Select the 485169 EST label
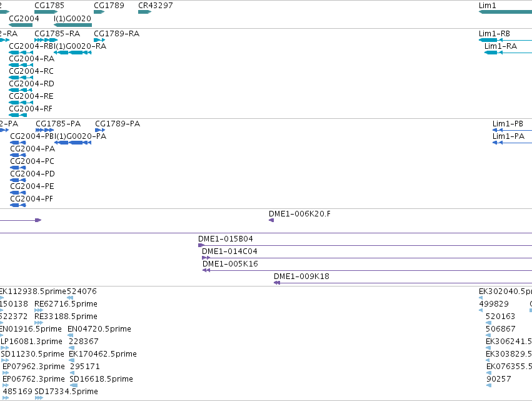 tap(18, 392)
